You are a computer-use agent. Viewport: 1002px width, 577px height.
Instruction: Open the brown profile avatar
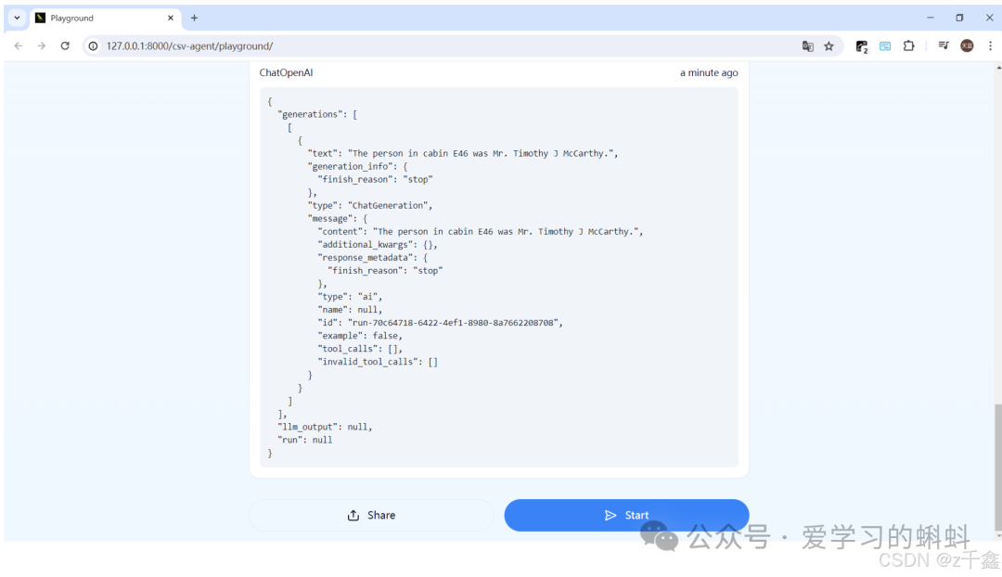[967, 45]
